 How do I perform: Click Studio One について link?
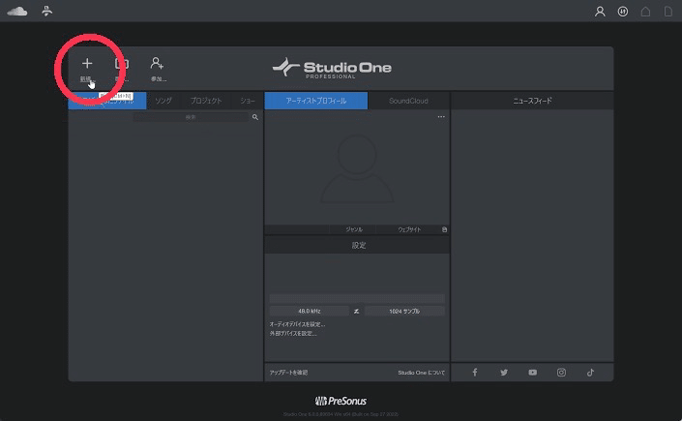tap(422, 373)
